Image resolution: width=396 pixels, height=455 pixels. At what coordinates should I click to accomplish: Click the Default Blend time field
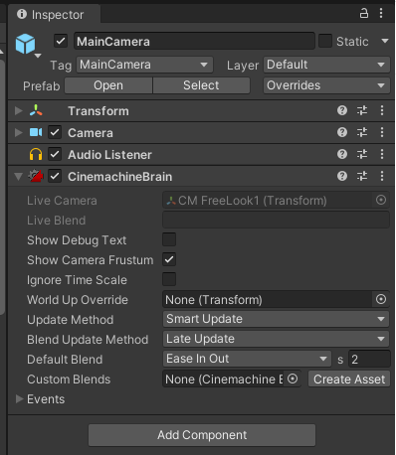[x=369, y=359]
